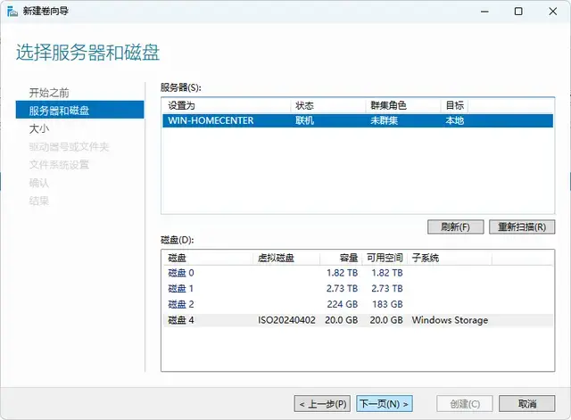Click the Windows Storage subsystem cell
The width and height of the screenshot is (571, 420).
pyautogui.click(x=450, y=320)
